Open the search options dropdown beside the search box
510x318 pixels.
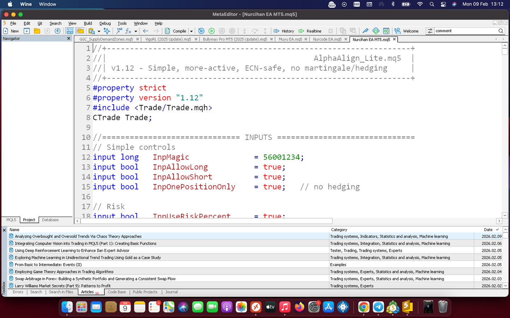[430, 31]
